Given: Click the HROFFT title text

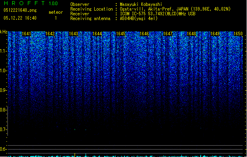Looking at the screenshot, I should pos(25,3).
